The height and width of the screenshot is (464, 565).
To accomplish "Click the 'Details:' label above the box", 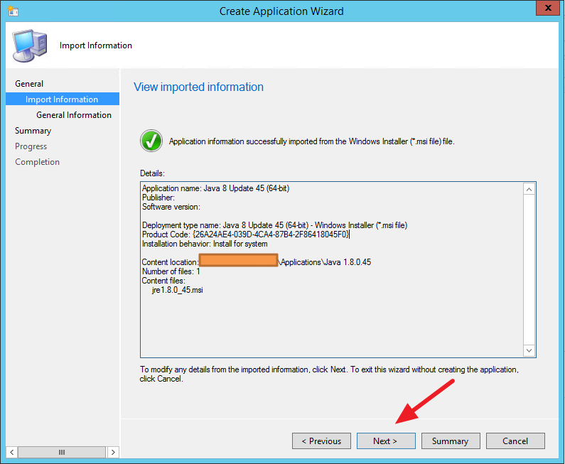I will pos(152,173).
